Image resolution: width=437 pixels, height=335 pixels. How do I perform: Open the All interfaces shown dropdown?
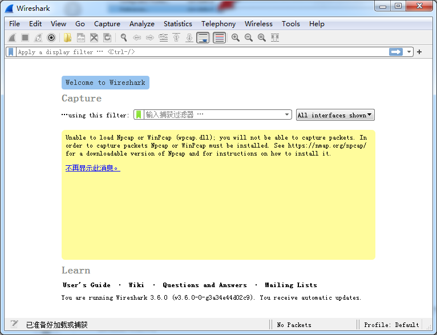coord(335,115)
